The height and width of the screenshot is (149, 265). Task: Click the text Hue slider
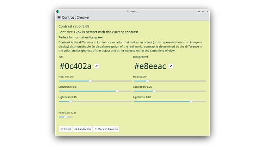click(91, 81)
